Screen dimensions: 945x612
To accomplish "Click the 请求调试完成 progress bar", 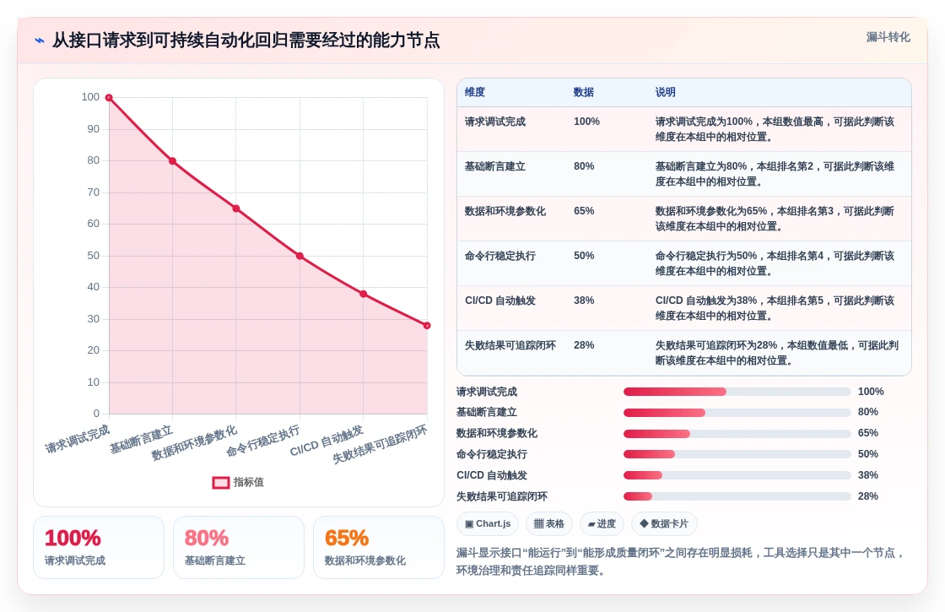I will tap(737, 392).
